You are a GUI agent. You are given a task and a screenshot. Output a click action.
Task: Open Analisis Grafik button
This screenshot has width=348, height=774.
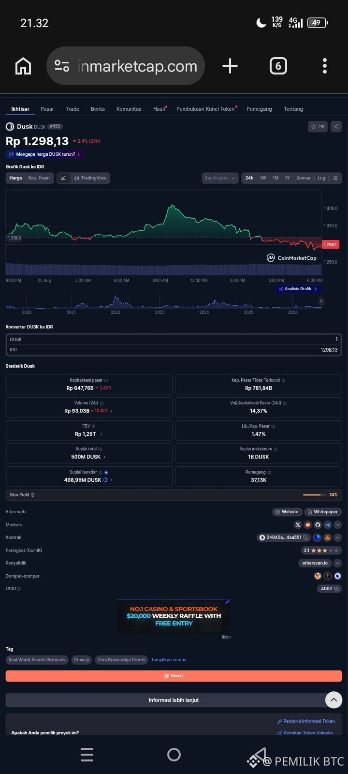[298, 289]
